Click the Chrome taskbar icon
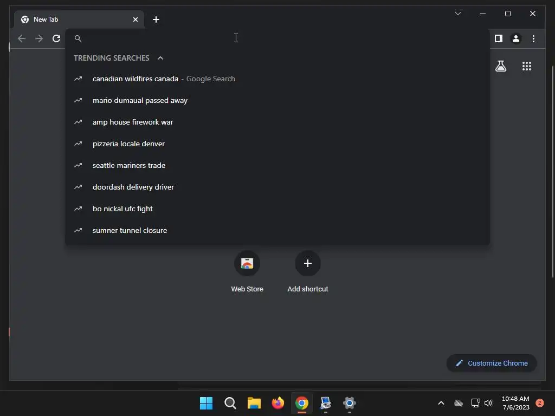Screen dimensions: 555x416 coord(301,403)
